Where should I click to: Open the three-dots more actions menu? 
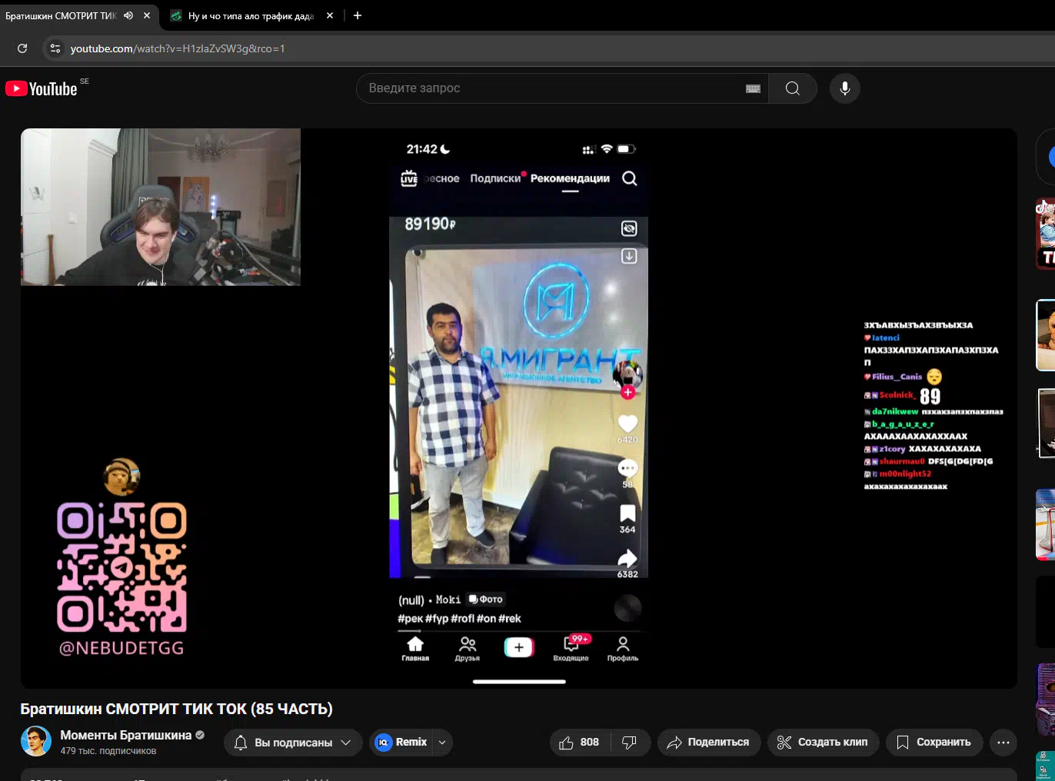tap(1003, 743)
